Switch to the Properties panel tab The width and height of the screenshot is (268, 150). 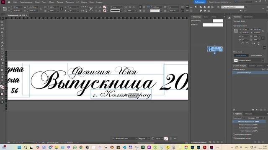(x=237, y=17)
